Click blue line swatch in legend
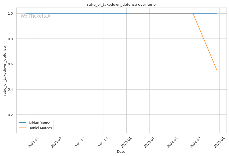This screenshot has height=156, width=229. pyautogui.click(x=23, y=123)
